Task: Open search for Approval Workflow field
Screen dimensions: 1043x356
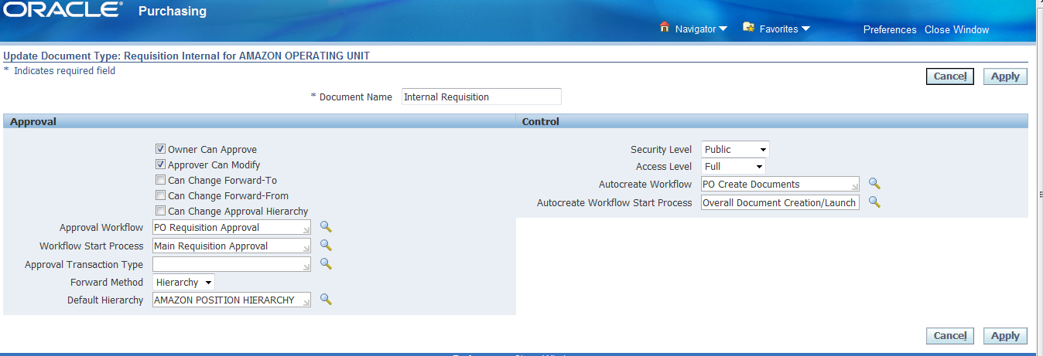Action: click(x=326, y=227)
